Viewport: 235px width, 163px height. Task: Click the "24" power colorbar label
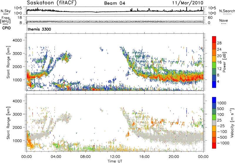point(219,49)
